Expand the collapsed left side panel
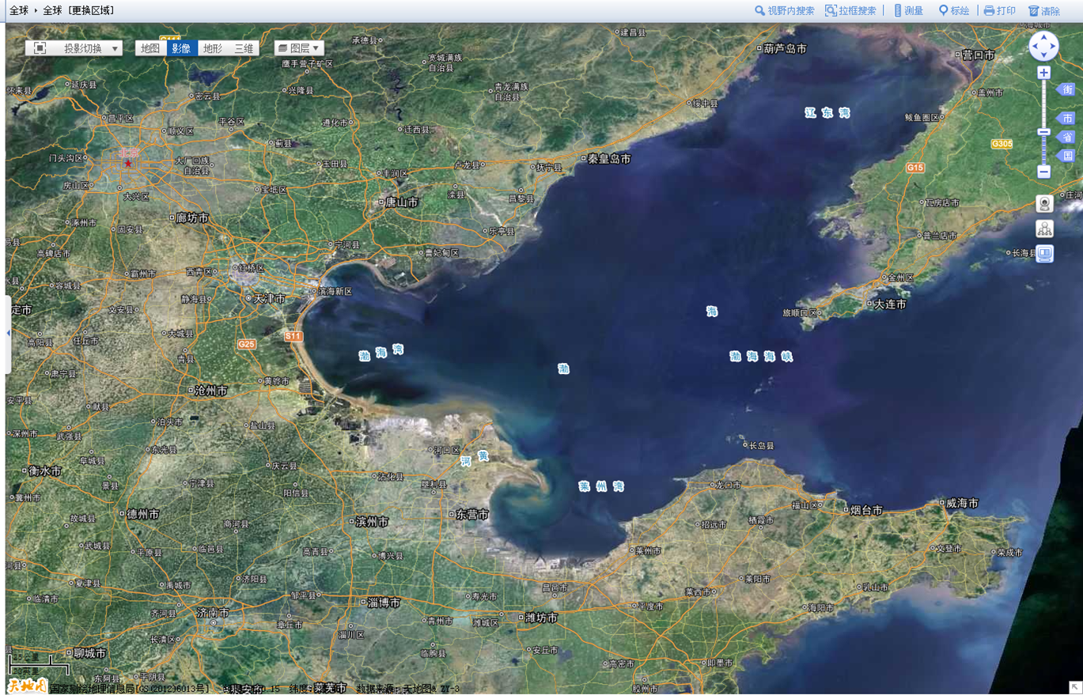 8,334
